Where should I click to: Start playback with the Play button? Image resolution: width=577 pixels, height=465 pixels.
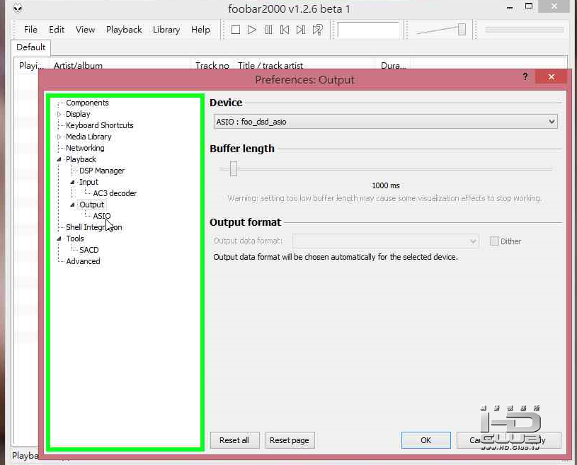point(252,30)
